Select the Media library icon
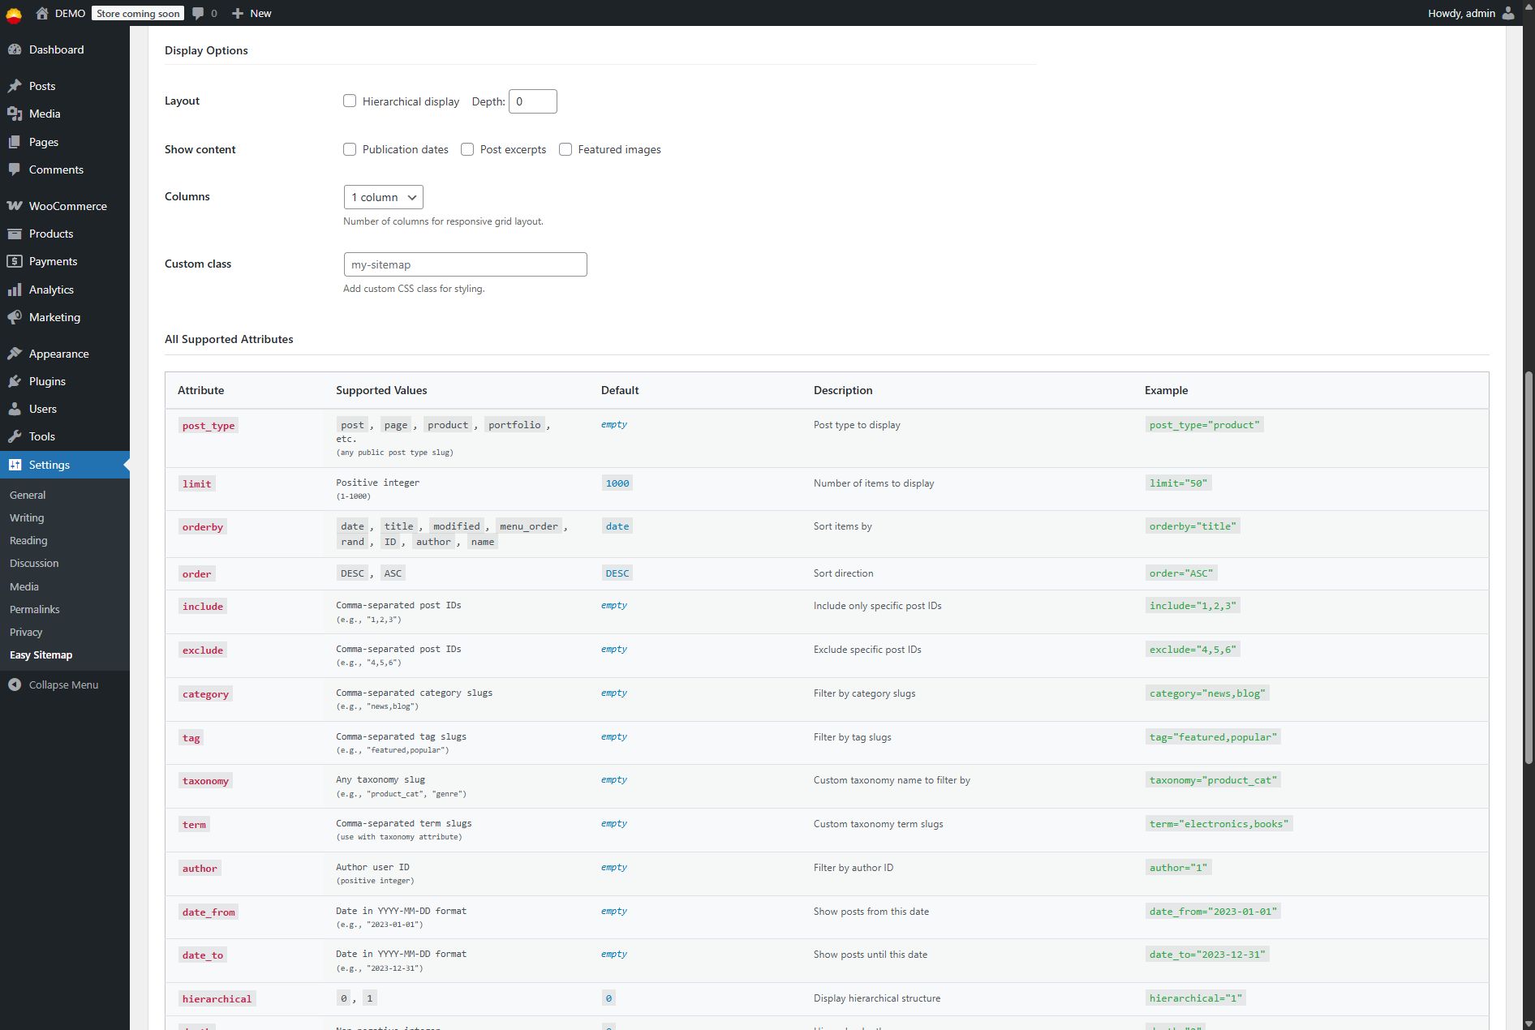The width and height of the screenshot is (1535, 1030). click(16, 114)
